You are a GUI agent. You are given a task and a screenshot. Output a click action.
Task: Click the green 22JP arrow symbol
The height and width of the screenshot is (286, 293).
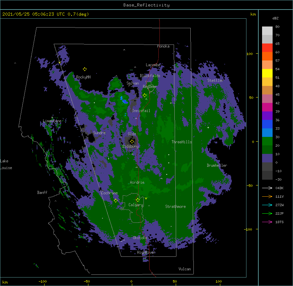click(267, 213)
